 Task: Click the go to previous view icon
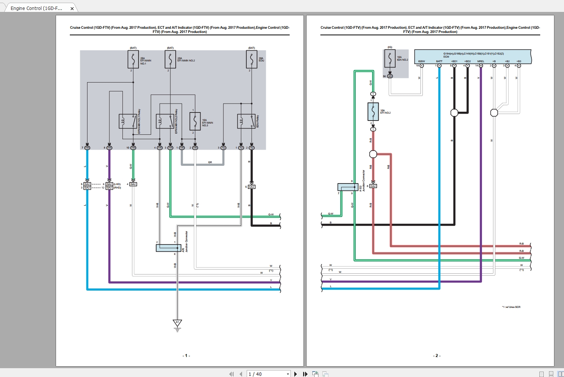(315, 374)
